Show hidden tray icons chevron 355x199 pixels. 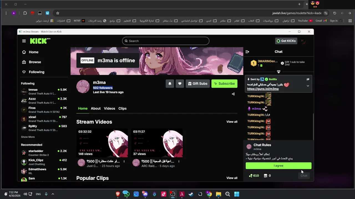click(53, 194)
